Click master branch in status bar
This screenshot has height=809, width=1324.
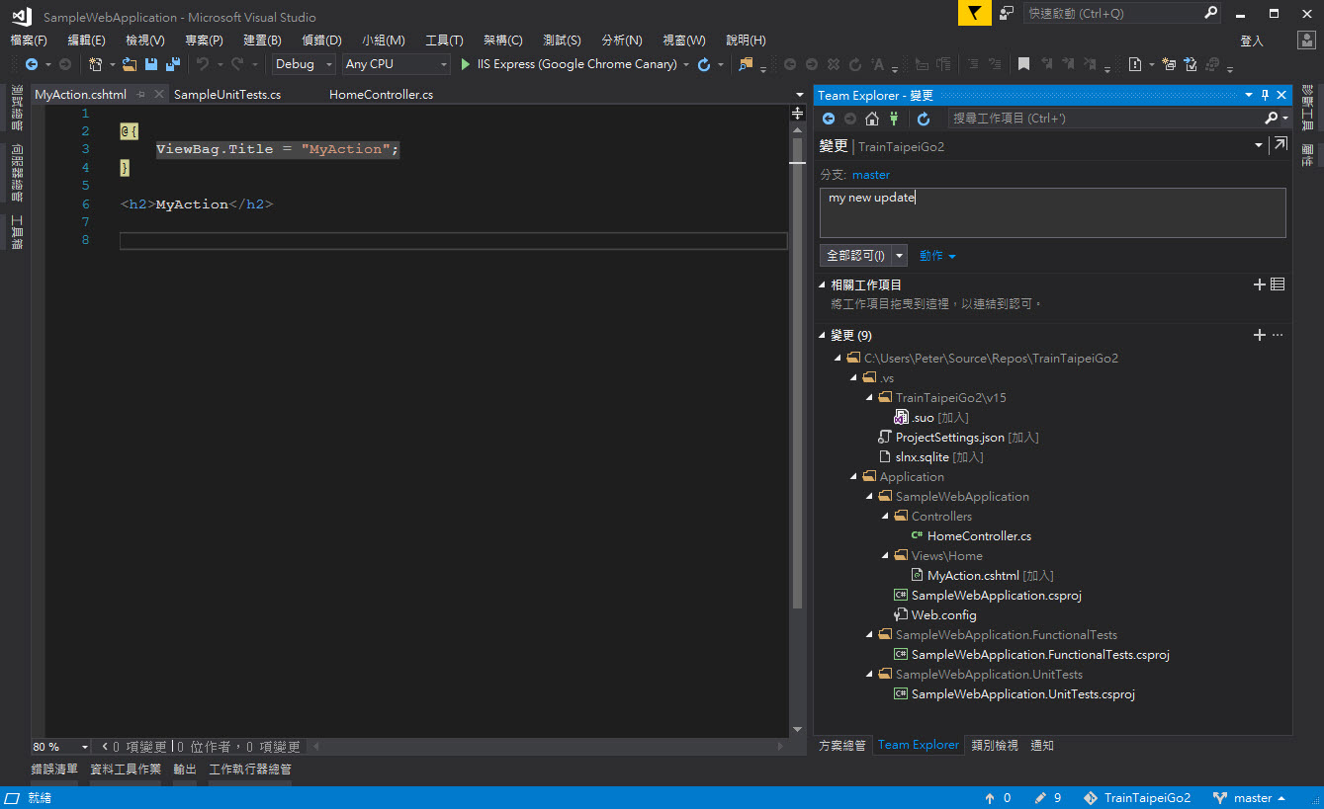[x=1250, y=798]
